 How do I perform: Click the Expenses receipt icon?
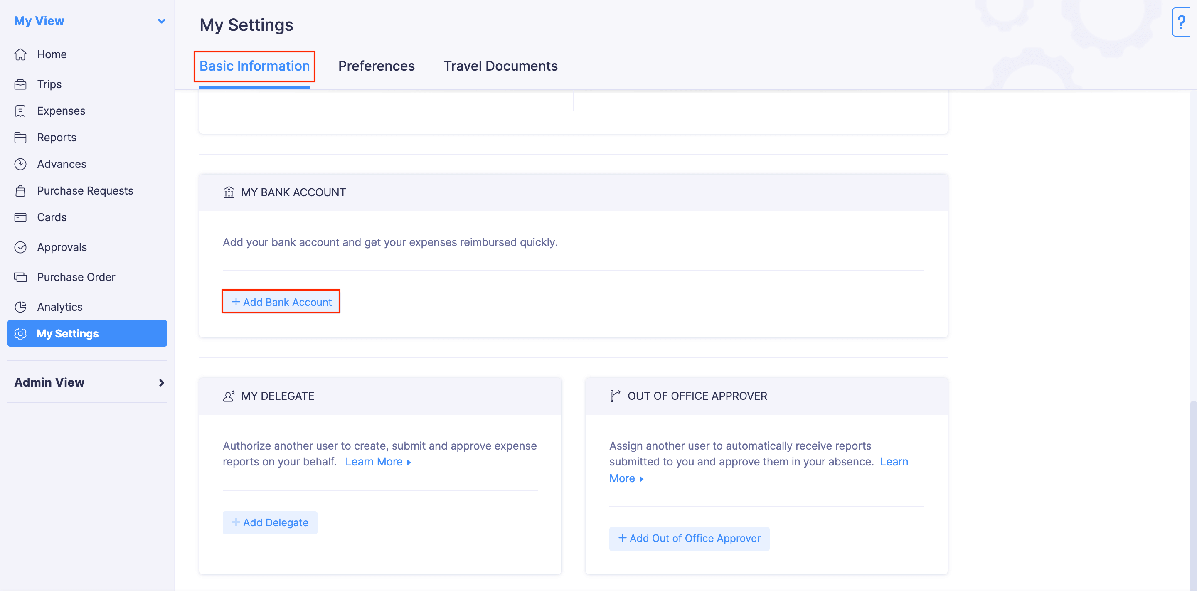click(x=20, y=111)
